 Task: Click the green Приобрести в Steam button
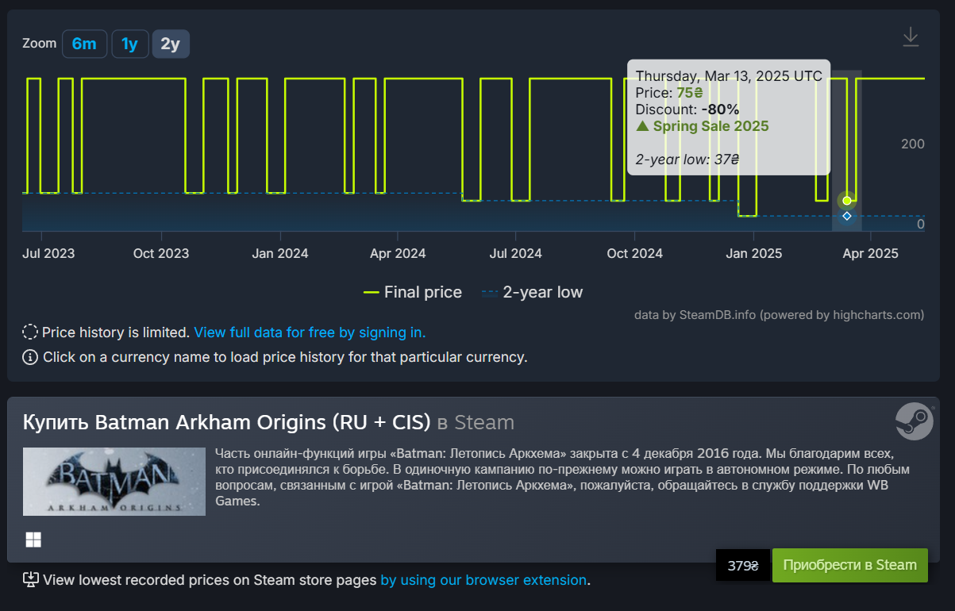[x=849, y=565]
